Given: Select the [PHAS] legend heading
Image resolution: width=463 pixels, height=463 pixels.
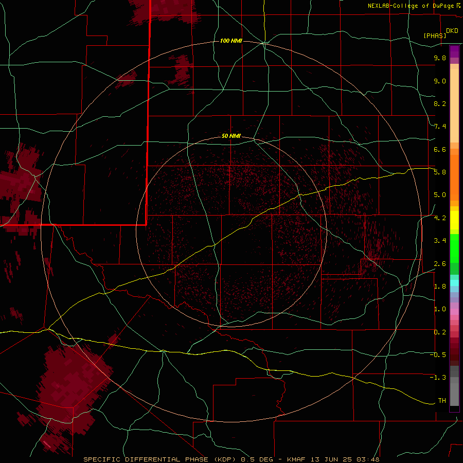Looking at the screenshot, I should tap(435, 35).
